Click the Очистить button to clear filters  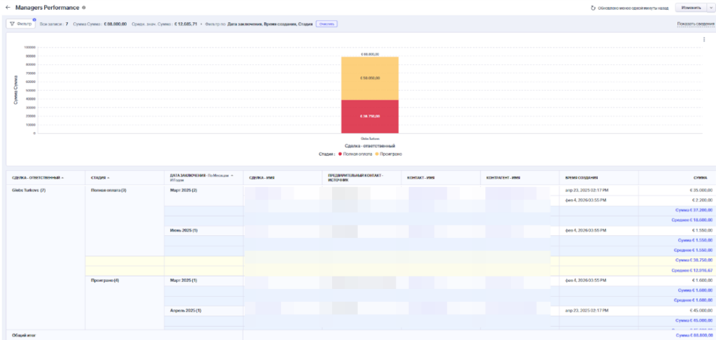tap(327, 24)
